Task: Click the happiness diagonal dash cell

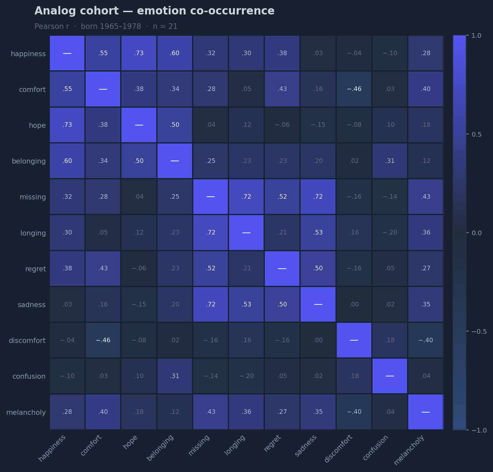Action: point(67,53)
